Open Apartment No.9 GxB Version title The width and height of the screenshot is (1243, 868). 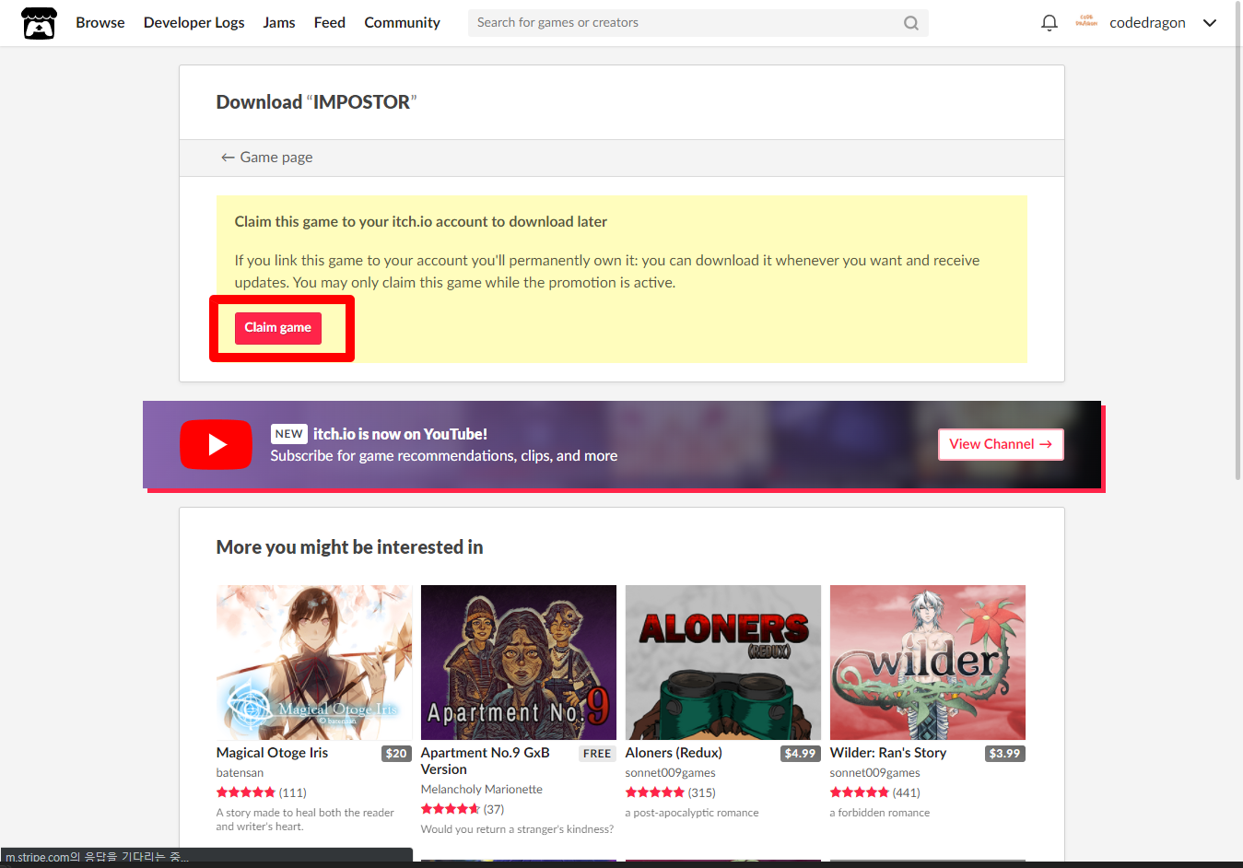coord(486,761)
